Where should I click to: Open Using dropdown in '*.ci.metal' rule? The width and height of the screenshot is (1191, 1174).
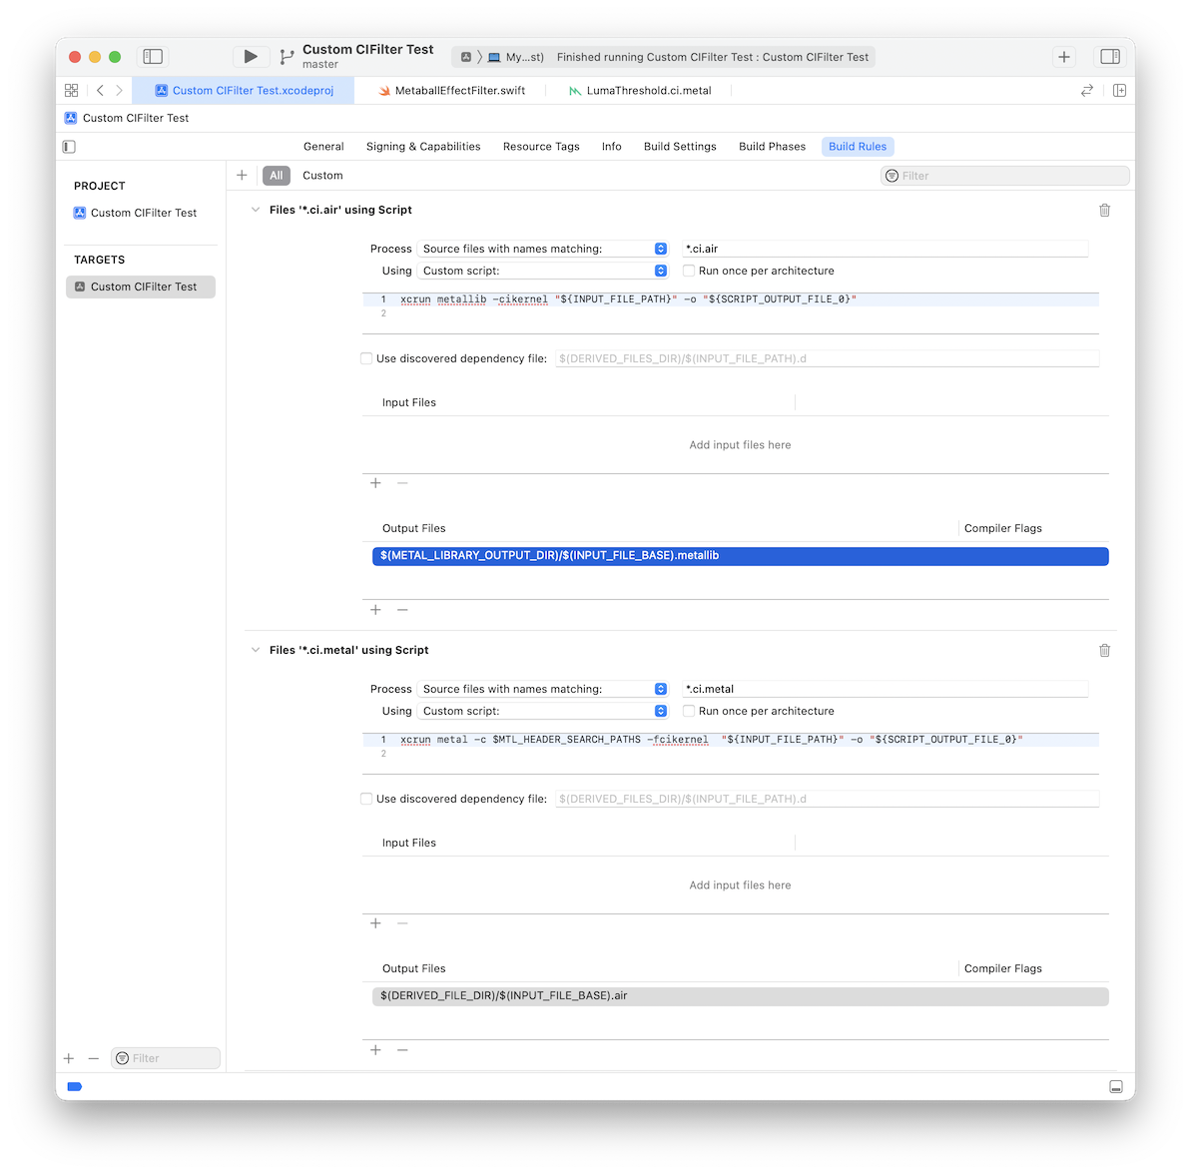click(x=542, y=711)
